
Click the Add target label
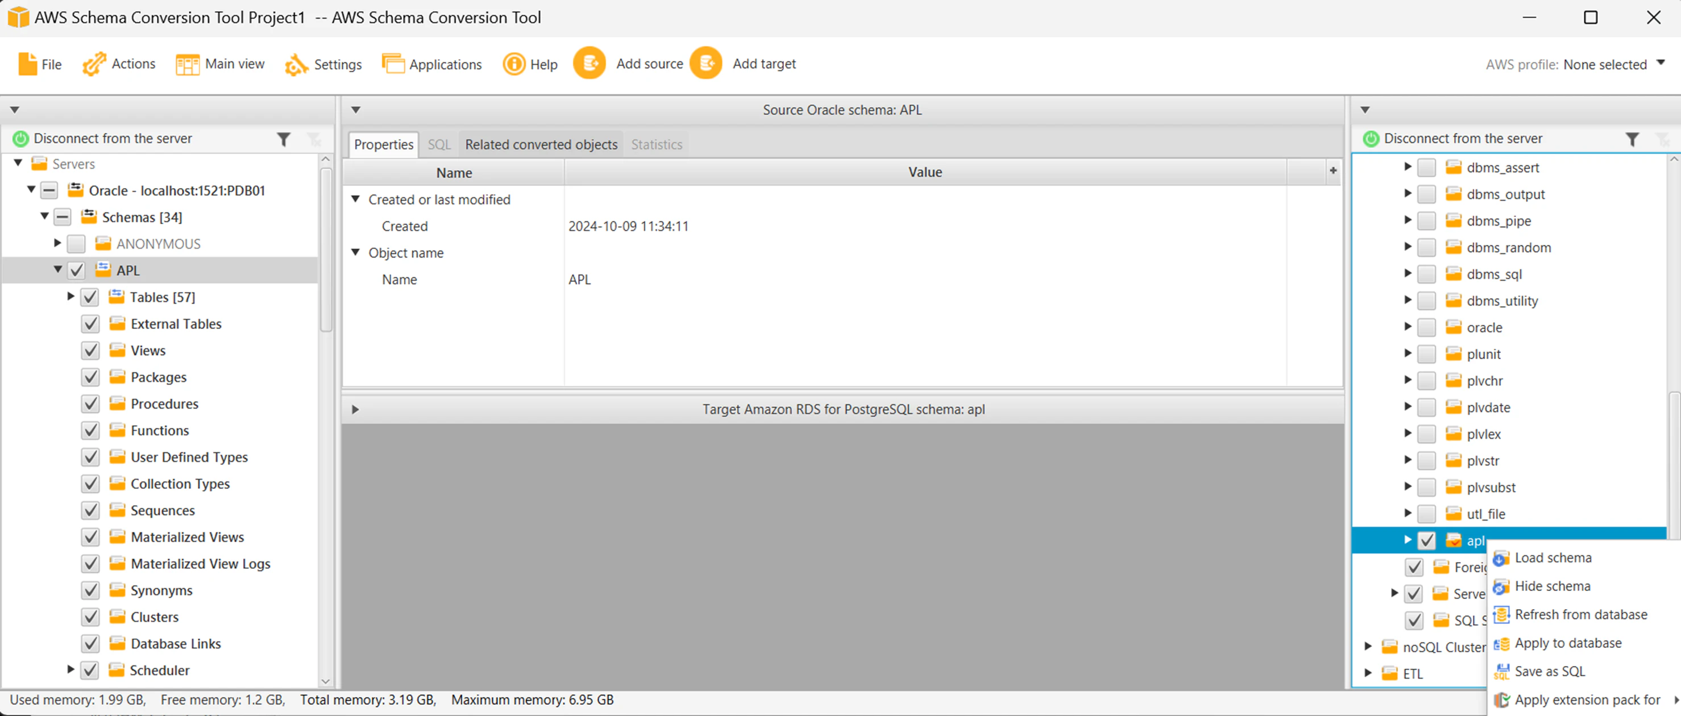pyautogui.click(x=764, y=64)
